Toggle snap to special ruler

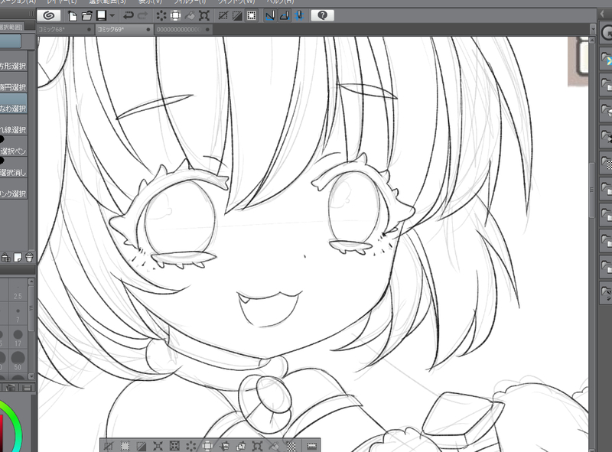[x=285, y=15]
